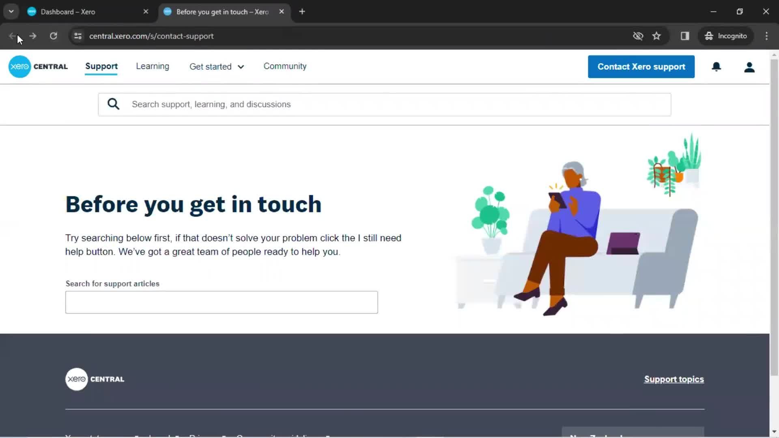Close the Before you get in touch tab
The height and width of the screenshot is (438, 779).
tap(282, 12)
